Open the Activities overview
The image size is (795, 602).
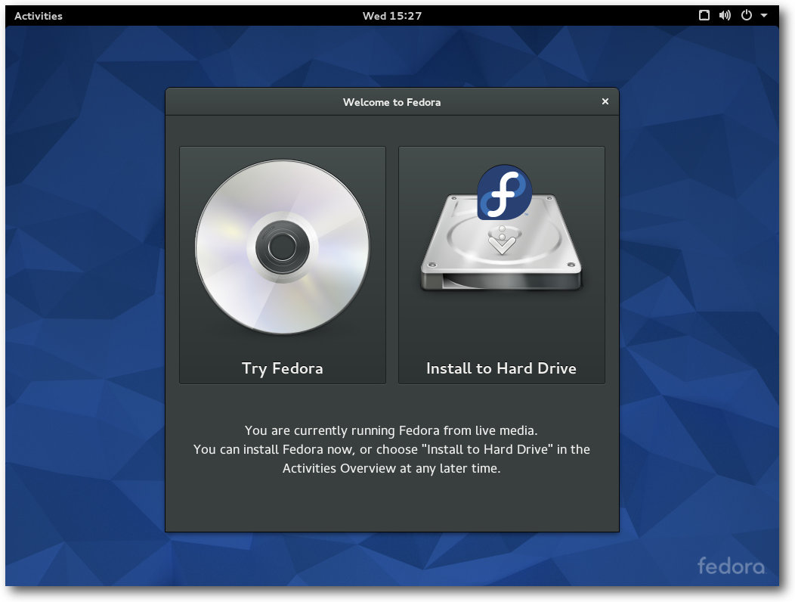39,16
